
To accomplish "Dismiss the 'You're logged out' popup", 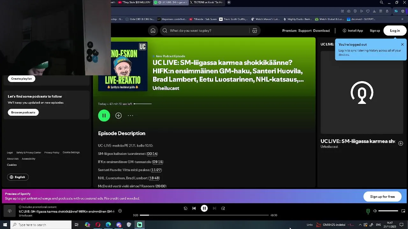I will click(x=402, y=45).
